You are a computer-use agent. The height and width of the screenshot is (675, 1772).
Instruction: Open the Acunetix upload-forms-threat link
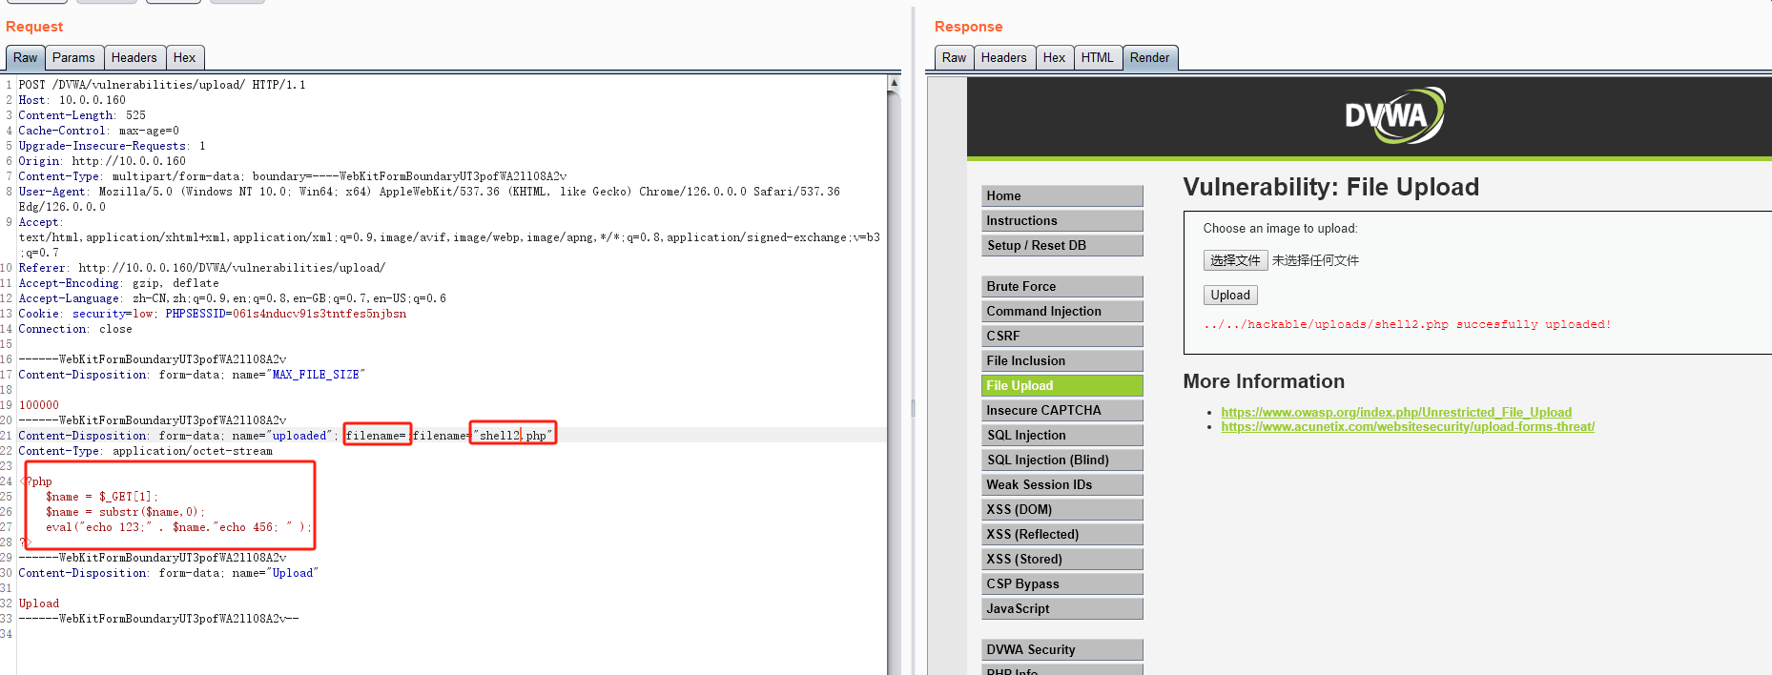[x=1408, y=426]
